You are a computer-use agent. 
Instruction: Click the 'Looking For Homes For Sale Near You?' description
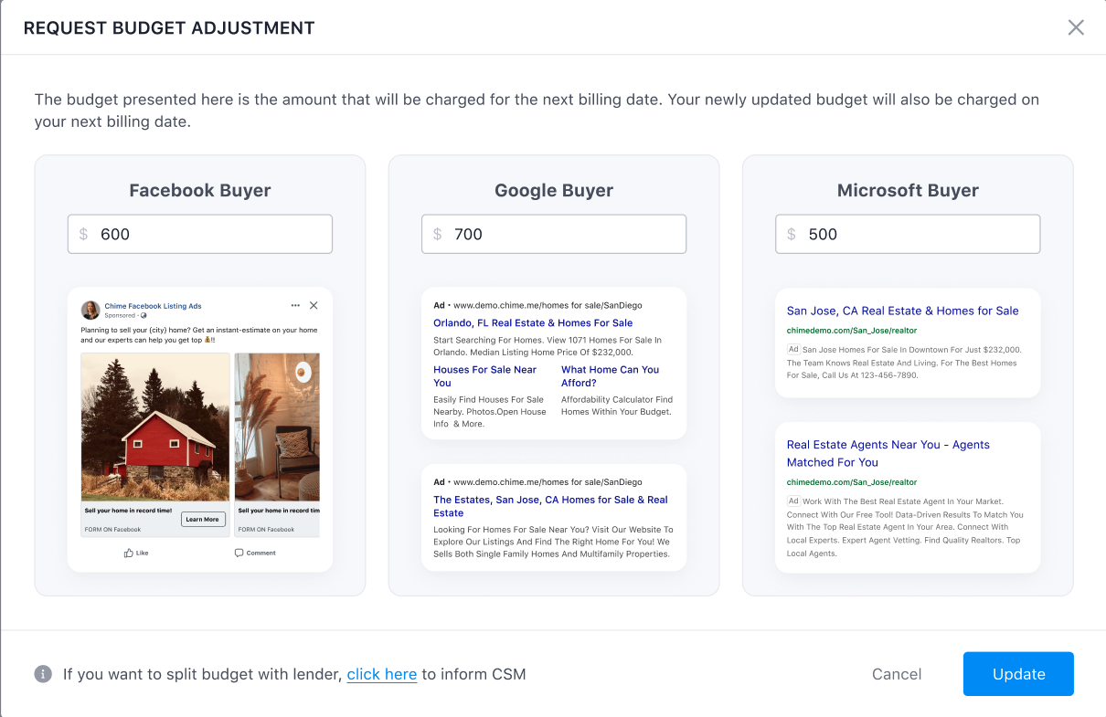(553, 542)
